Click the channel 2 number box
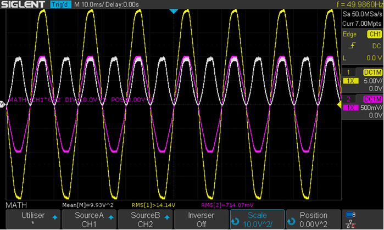This screenshot has height=230, width=384. [x=348, y=99]
